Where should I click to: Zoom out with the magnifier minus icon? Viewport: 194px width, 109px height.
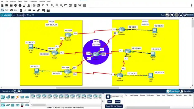61,5
